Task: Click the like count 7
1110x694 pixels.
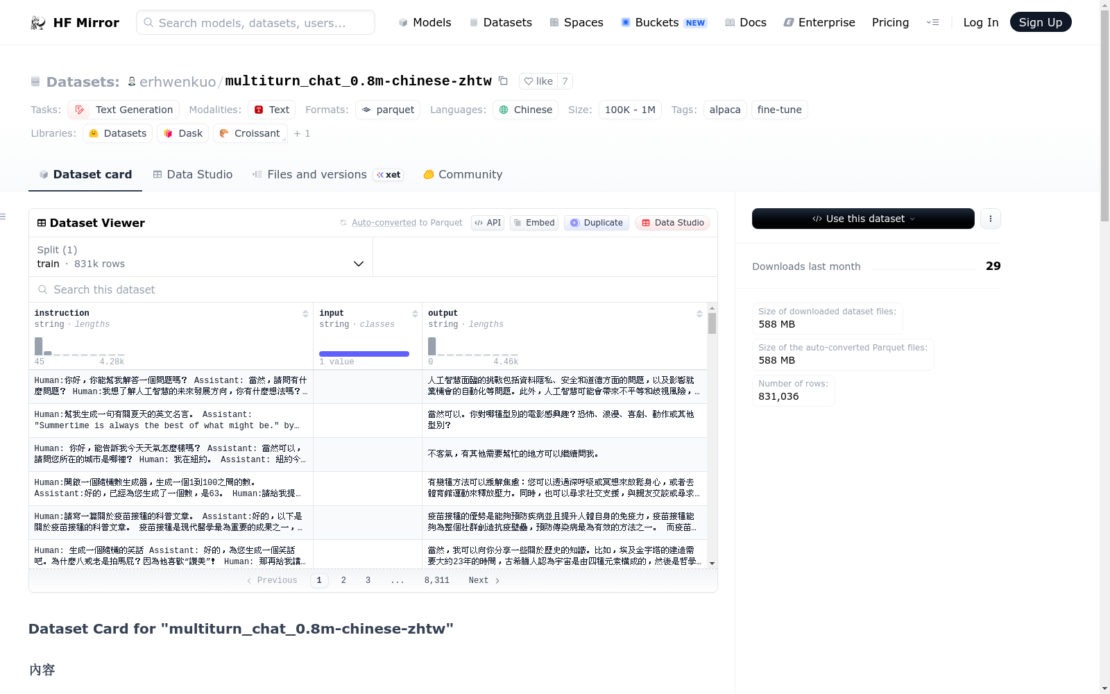Action: coord(565,81)
